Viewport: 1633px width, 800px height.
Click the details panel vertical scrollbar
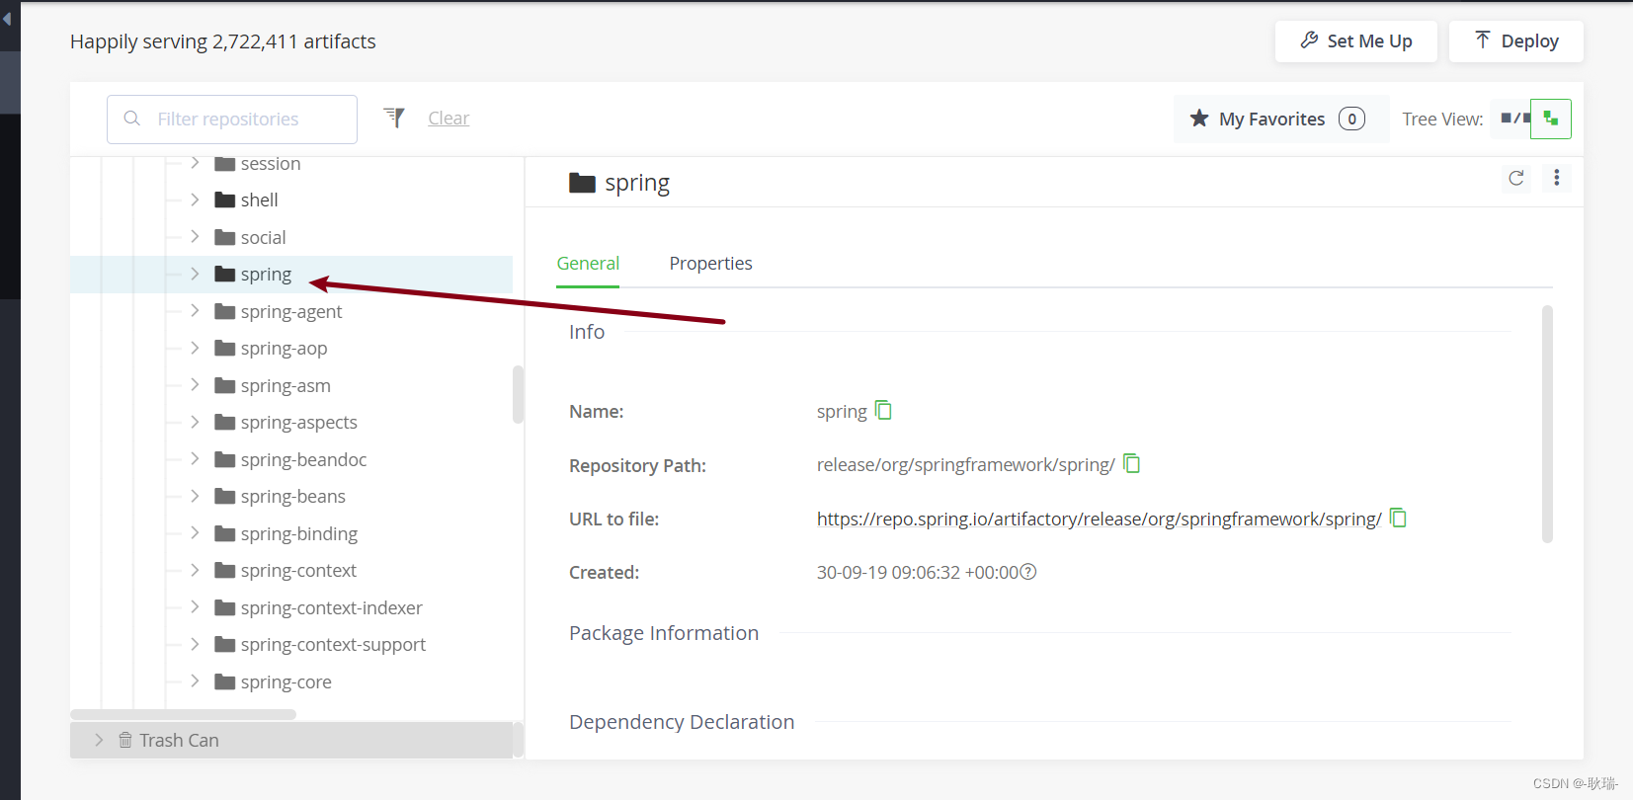1547,424
